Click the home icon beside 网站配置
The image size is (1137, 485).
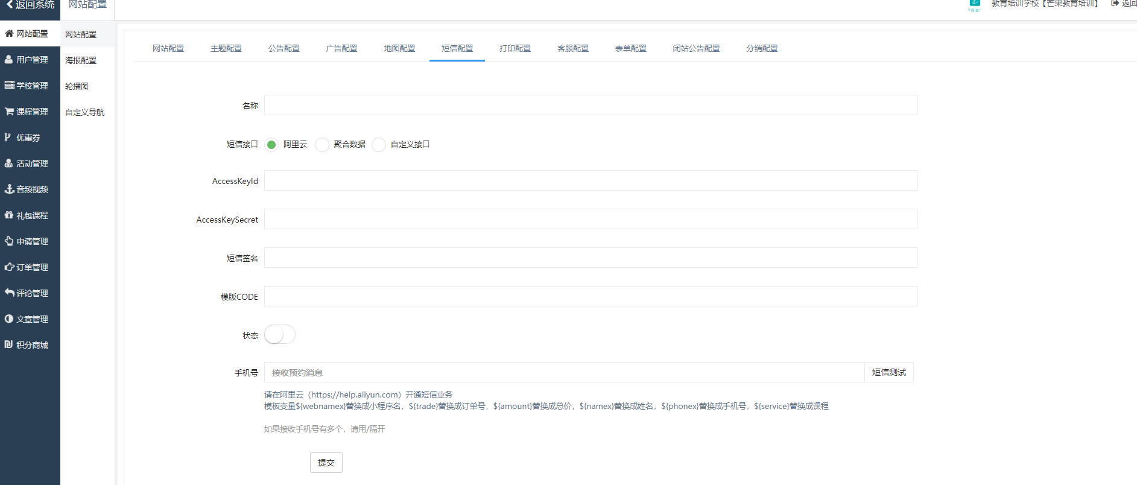point(9,34)
